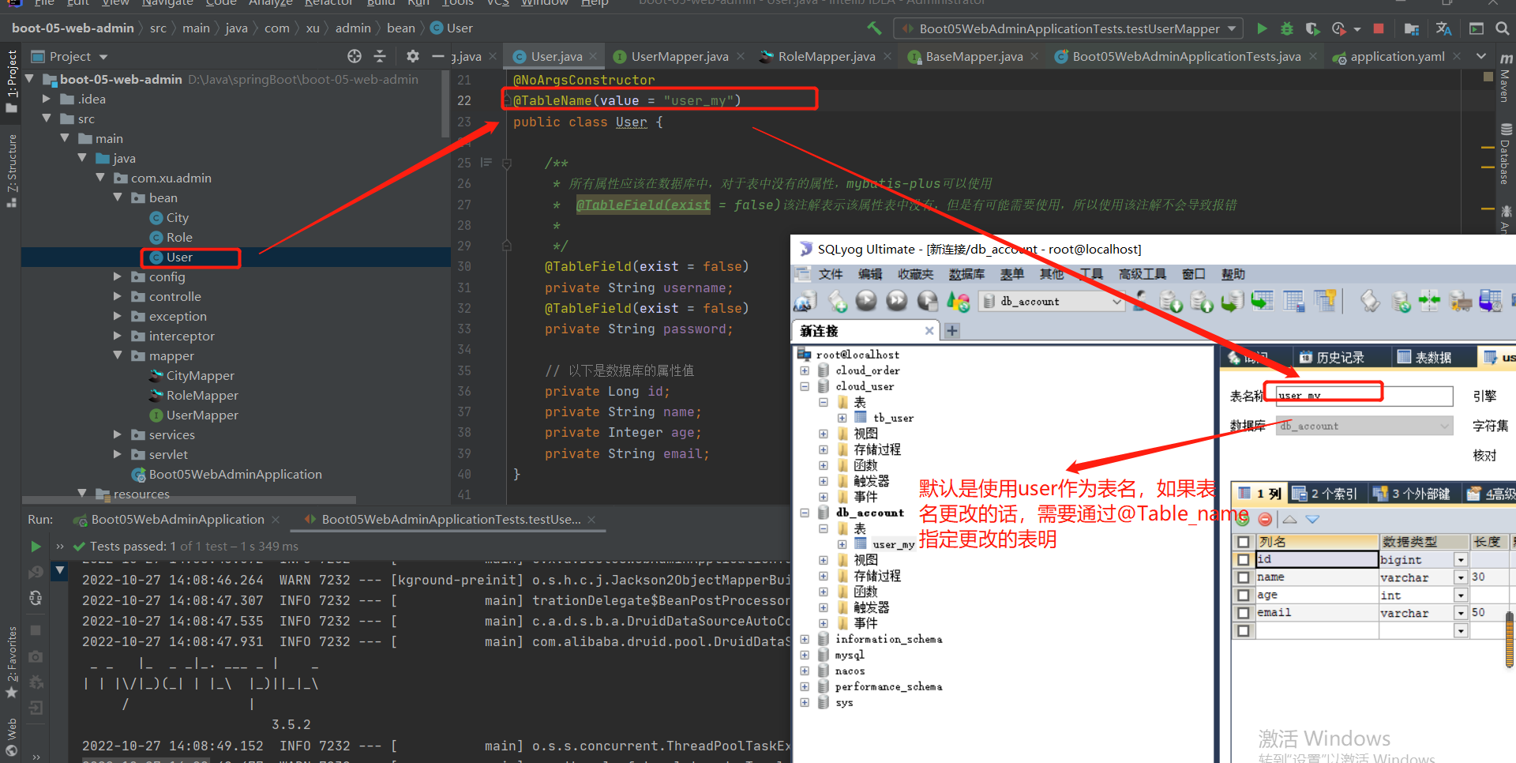The width and height of the screenshot is (1516, 763).
Task: Tick checkbox for the id column row
Action: (1244, 559)
